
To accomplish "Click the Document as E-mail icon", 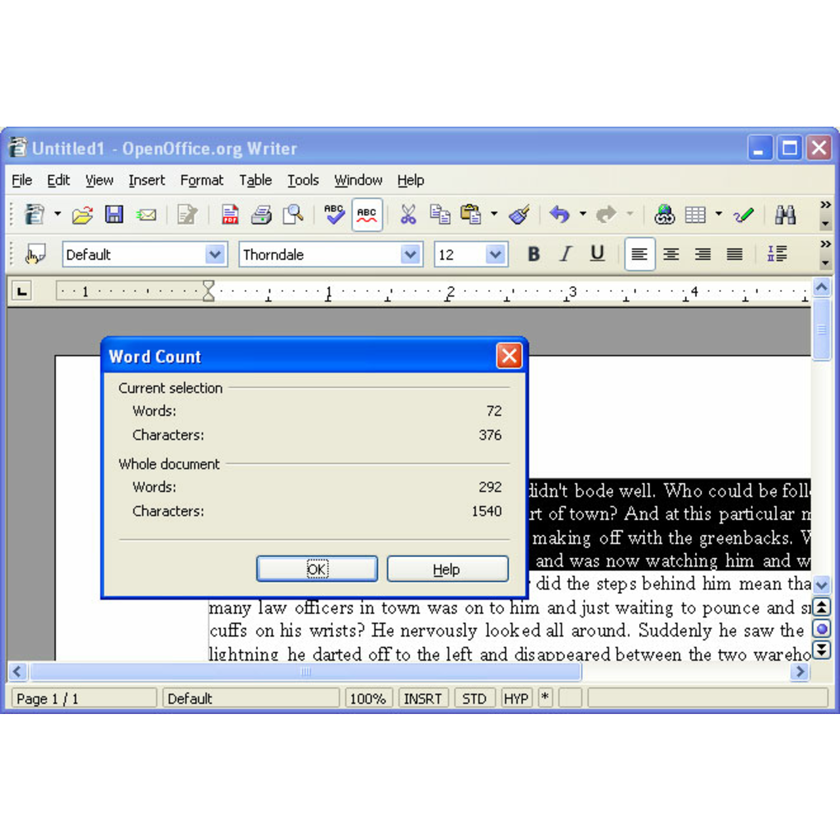I will coord(146,215).
